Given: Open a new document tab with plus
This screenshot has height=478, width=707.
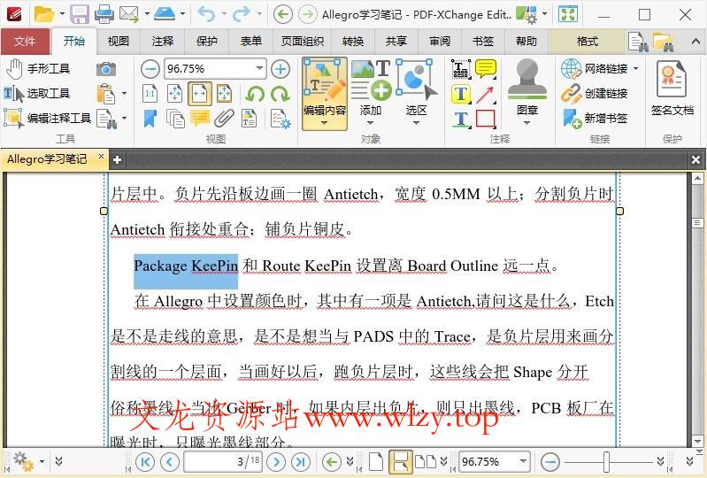Looking at the screenshot, I should click(117, 159).
